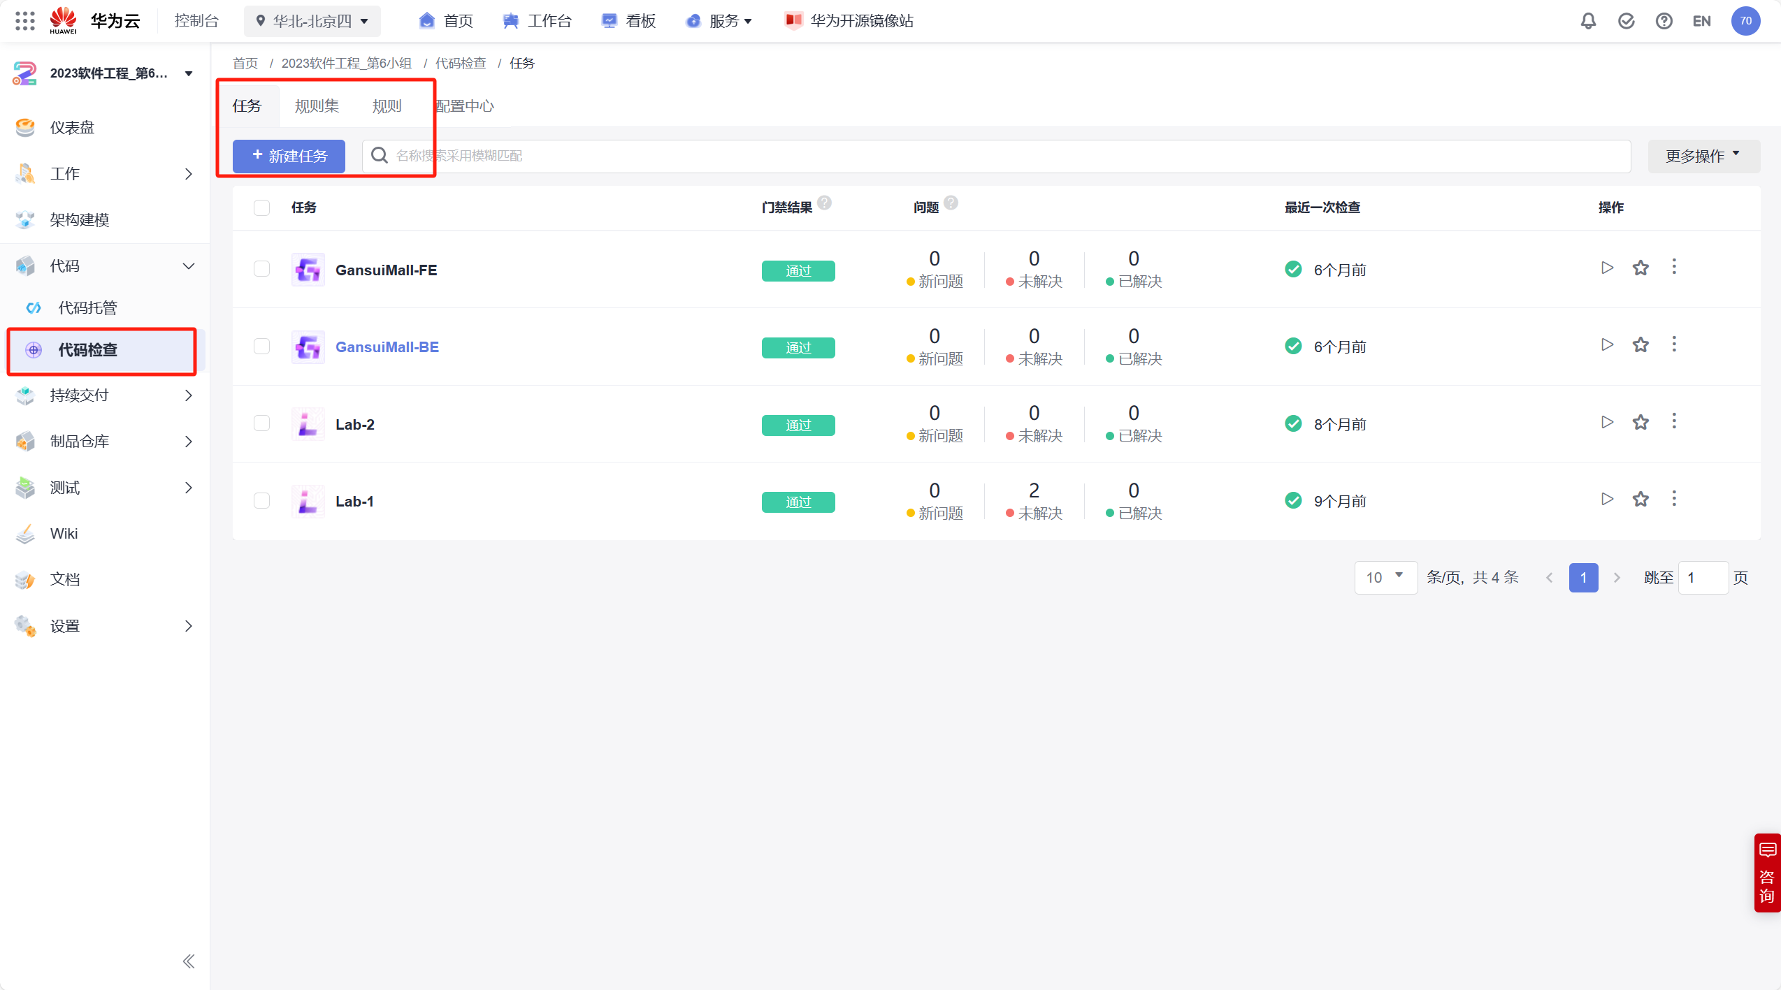
Task: Focus the task name search field
Action: click(x=1007, y=156)
